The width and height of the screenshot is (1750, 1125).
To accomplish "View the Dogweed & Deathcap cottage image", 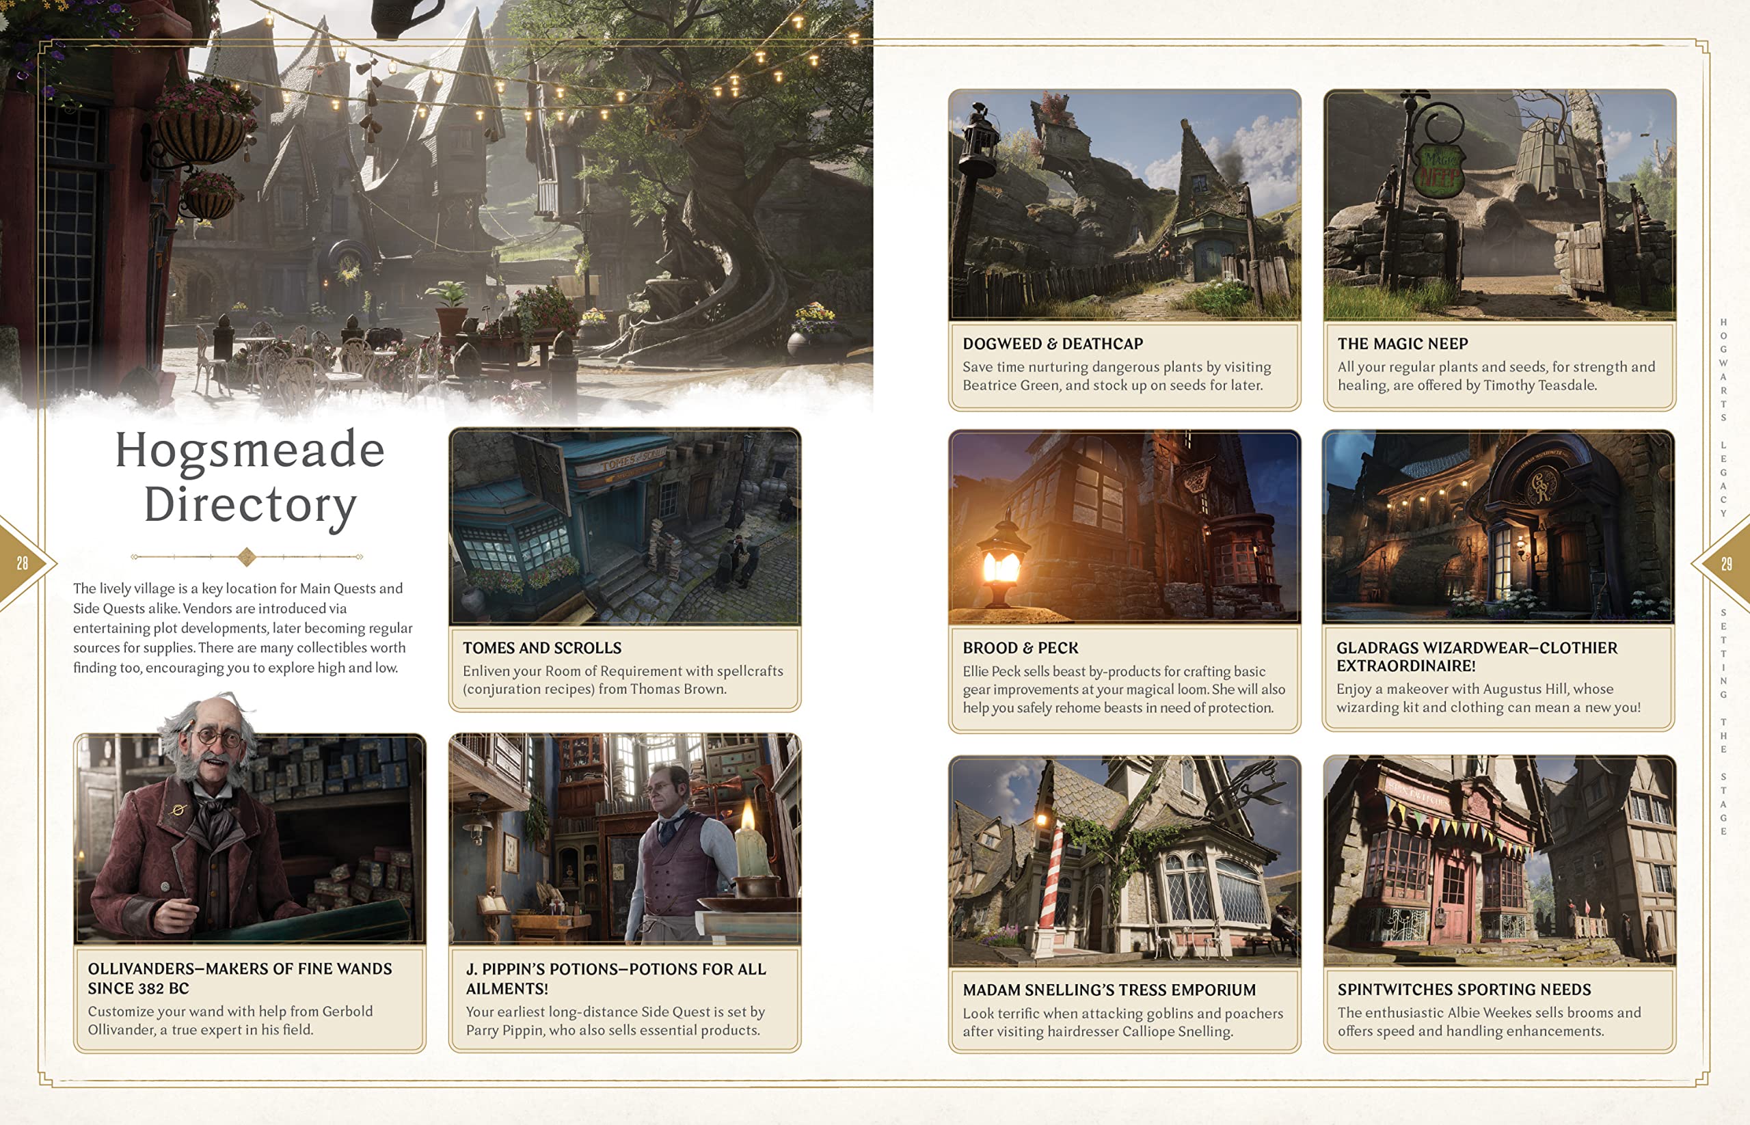I will [x=1125, y=205].
